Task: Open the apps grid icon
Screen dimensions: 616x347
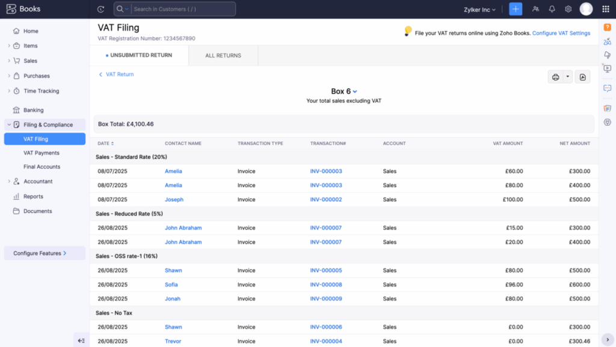Action: click(x=605, y=9)
